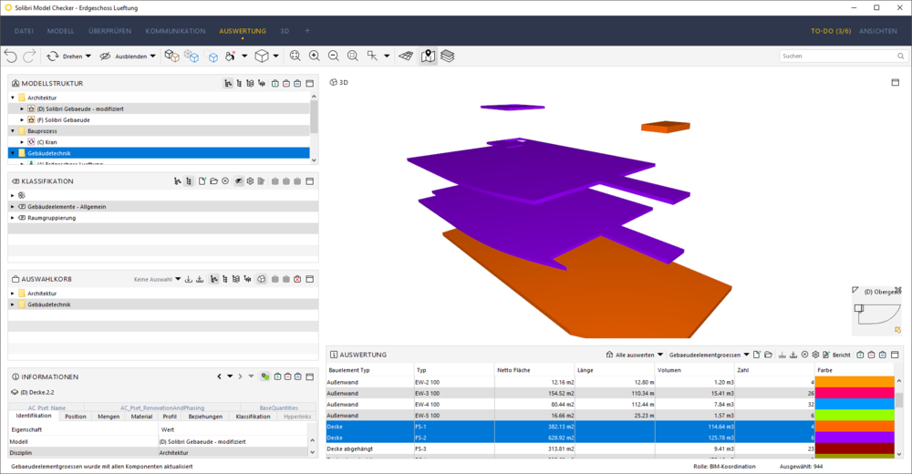Click the magenta color swatch for EW-3 100

tap(854, 393)
